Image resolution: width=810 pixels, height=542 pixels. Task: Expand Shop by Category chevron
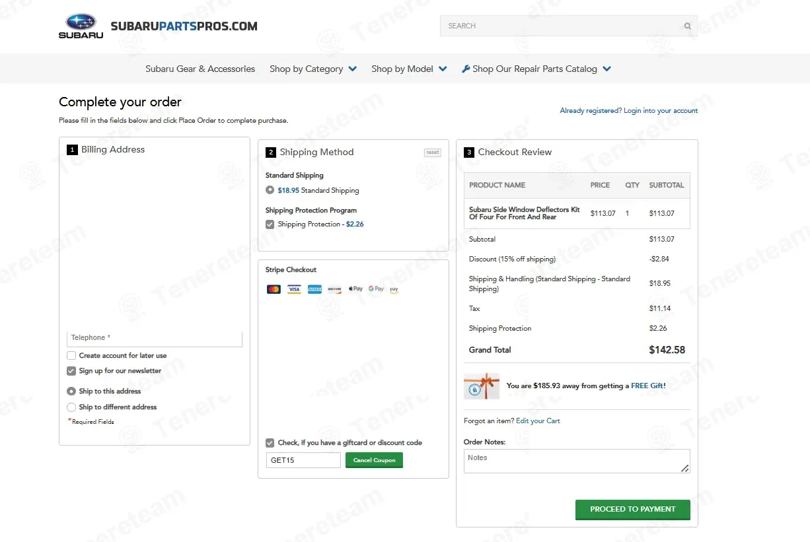[x=353, y=69]
